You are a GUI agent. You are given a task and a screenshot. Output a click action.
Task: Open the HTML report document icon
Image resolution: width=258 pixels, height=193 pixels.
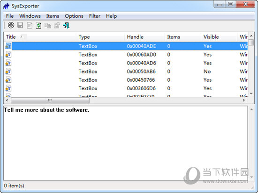pyautogui.click(x=30, y=26)
